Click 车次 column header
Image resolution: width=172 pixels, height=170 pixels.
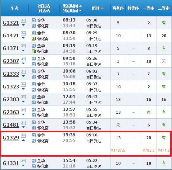click(x=15, y=8)
